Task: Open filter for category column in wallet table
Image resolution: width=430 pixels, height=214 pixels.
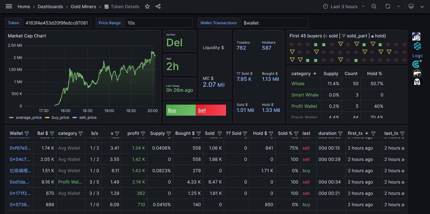Action: [81, 133]
